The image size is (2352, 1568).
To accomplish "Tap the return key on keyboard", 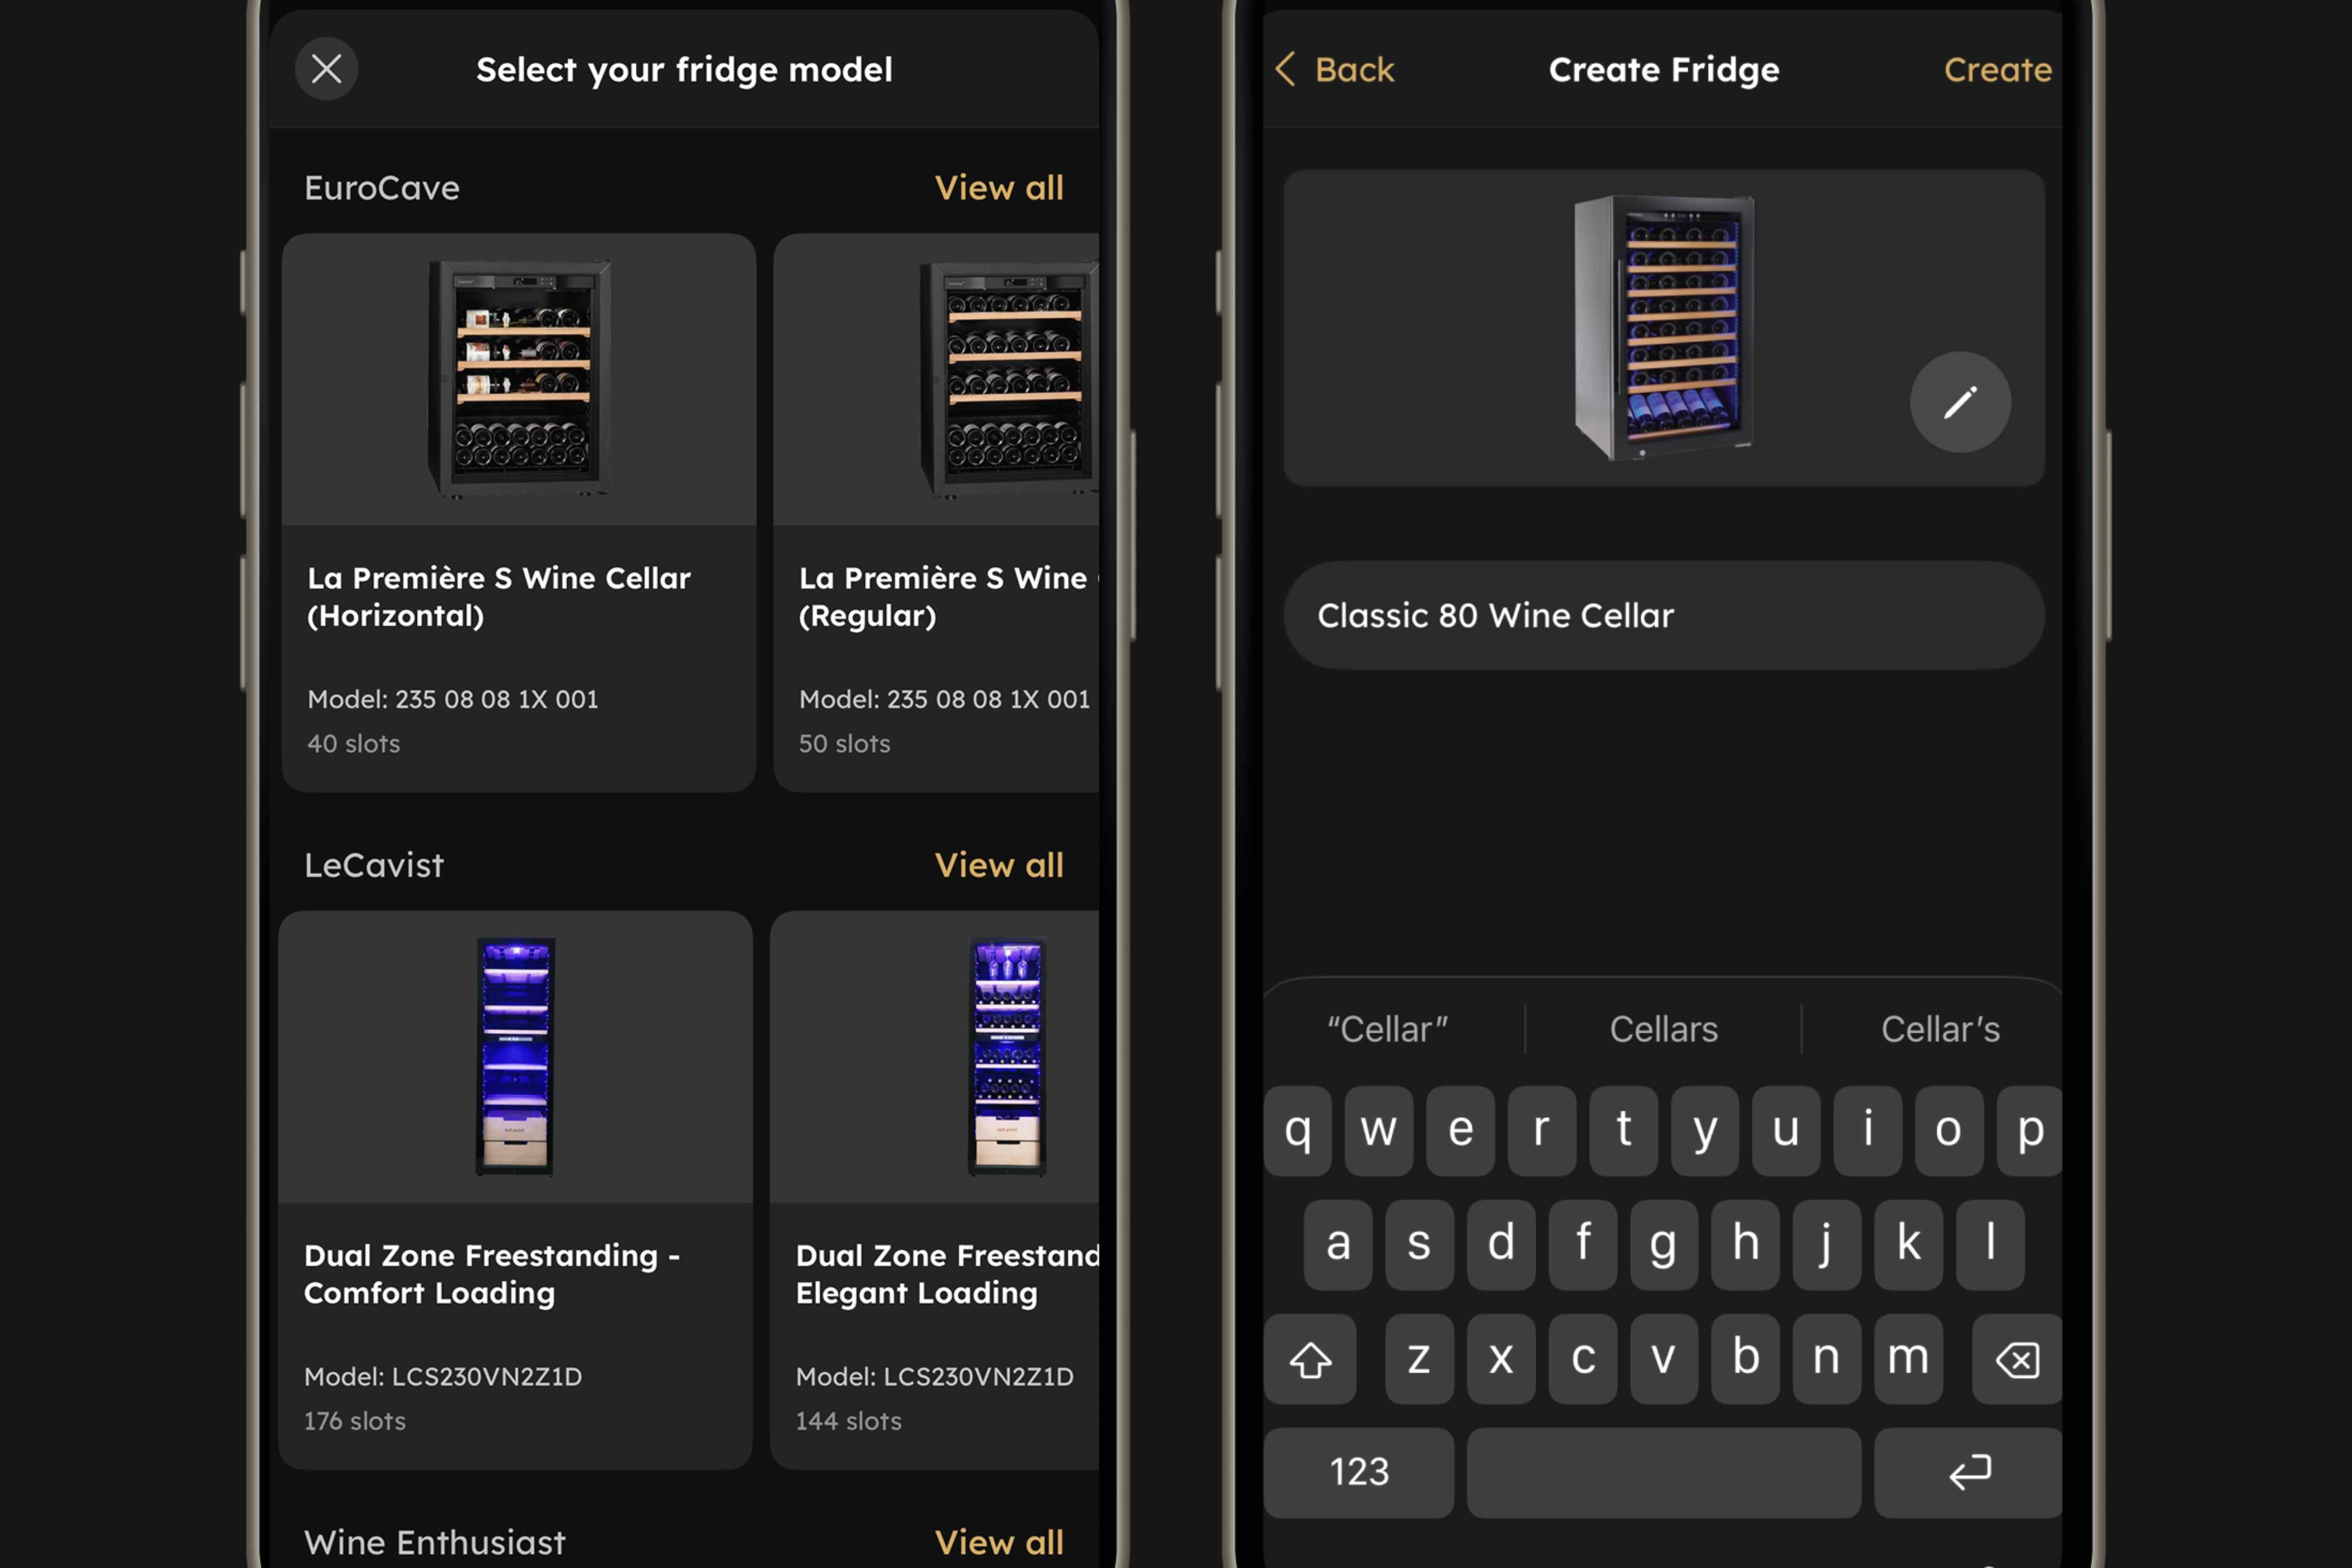I will coord(1968,1472).
